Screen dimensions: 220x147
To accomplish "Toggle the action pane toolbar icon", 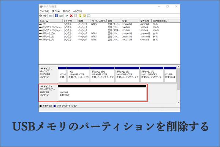I will click(x=61, y=16).
